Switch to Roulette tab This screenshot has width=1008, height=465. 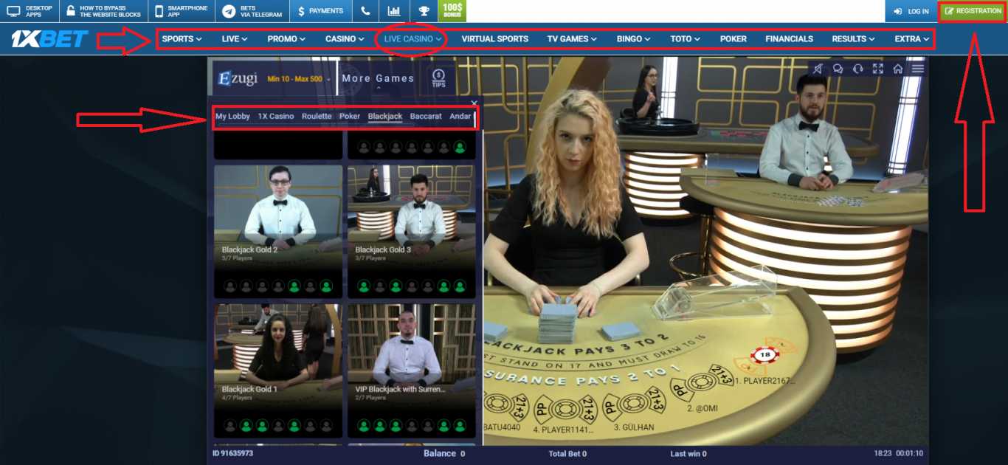tap(317, 116)
